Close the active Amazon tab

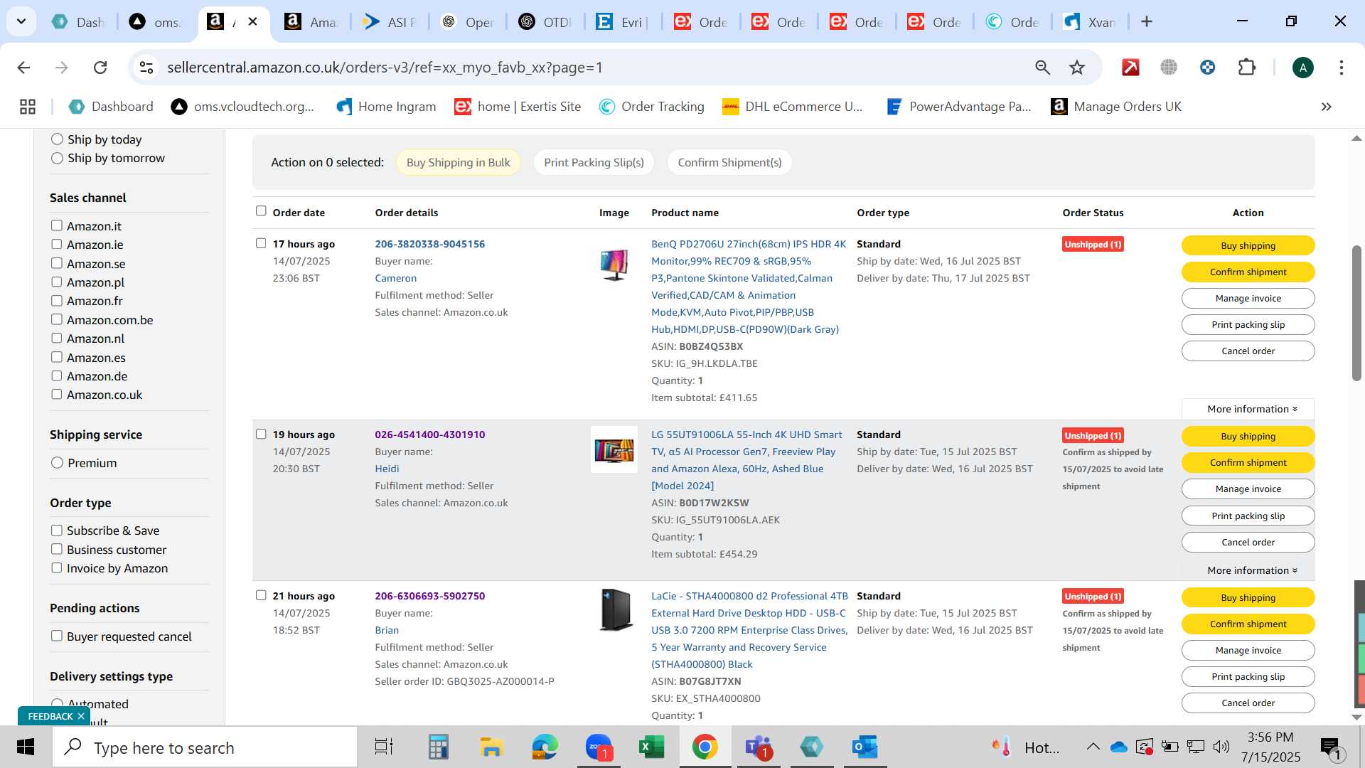pos(252,22)
